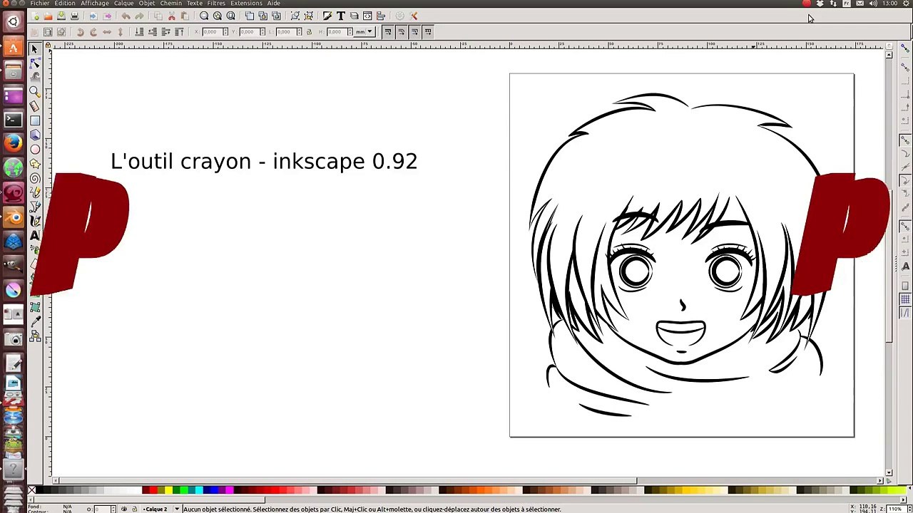Image resolution: width=913 pixels, height=513 pixels.
Task: Click the Save document icon
Action: (61, 16)
